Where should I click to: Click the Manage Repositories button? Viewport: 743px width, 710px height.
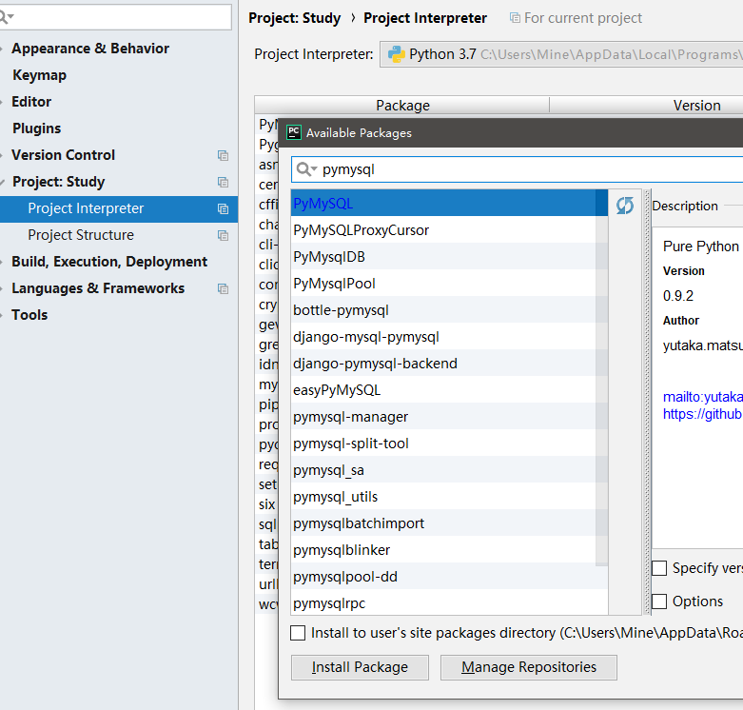click(x=528, y=667)
